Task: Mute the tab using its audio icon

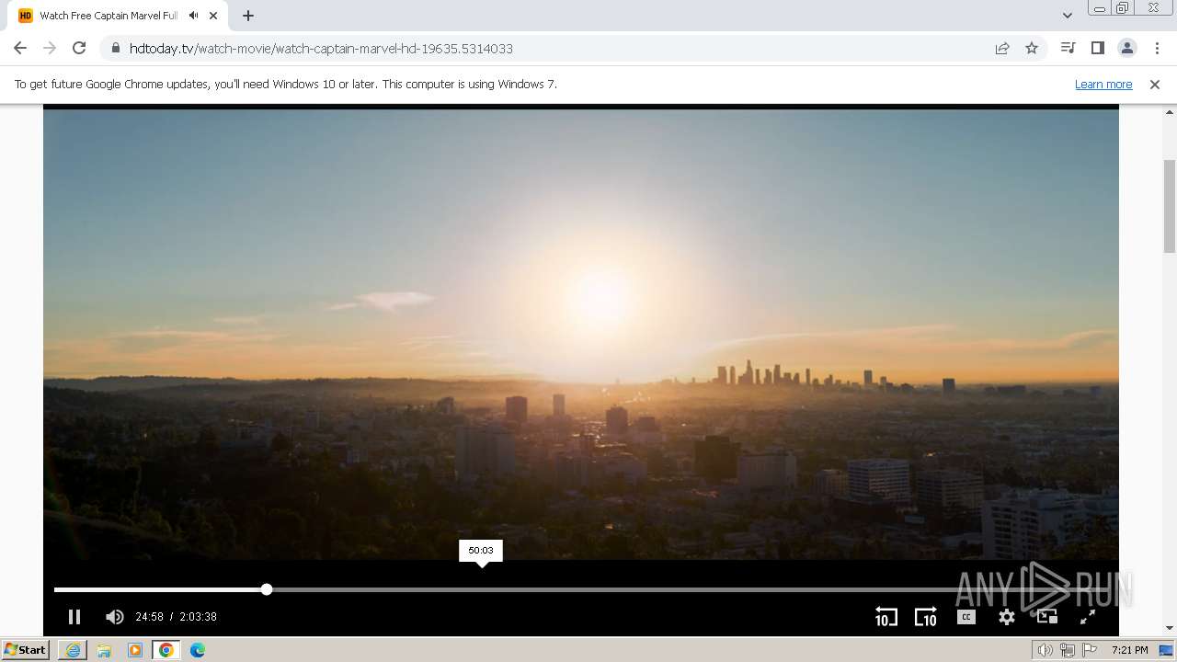Action: 193,16
